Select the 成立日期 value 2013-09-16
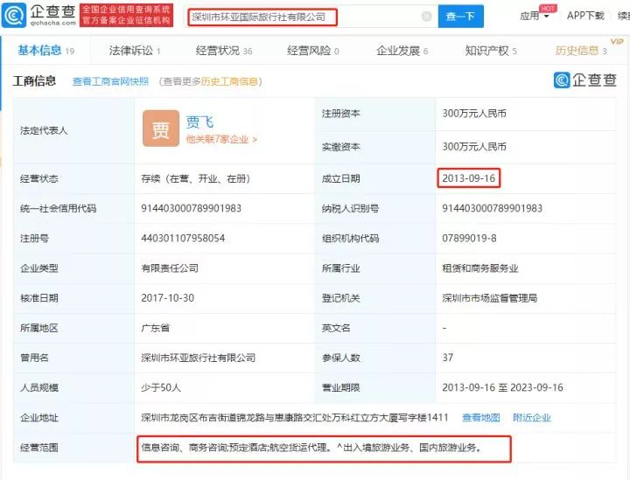The image size is (630, 480). pos(468,178)
